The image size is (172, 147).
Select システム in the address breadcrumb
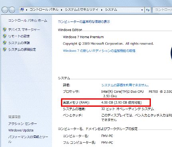pos(111,10)
